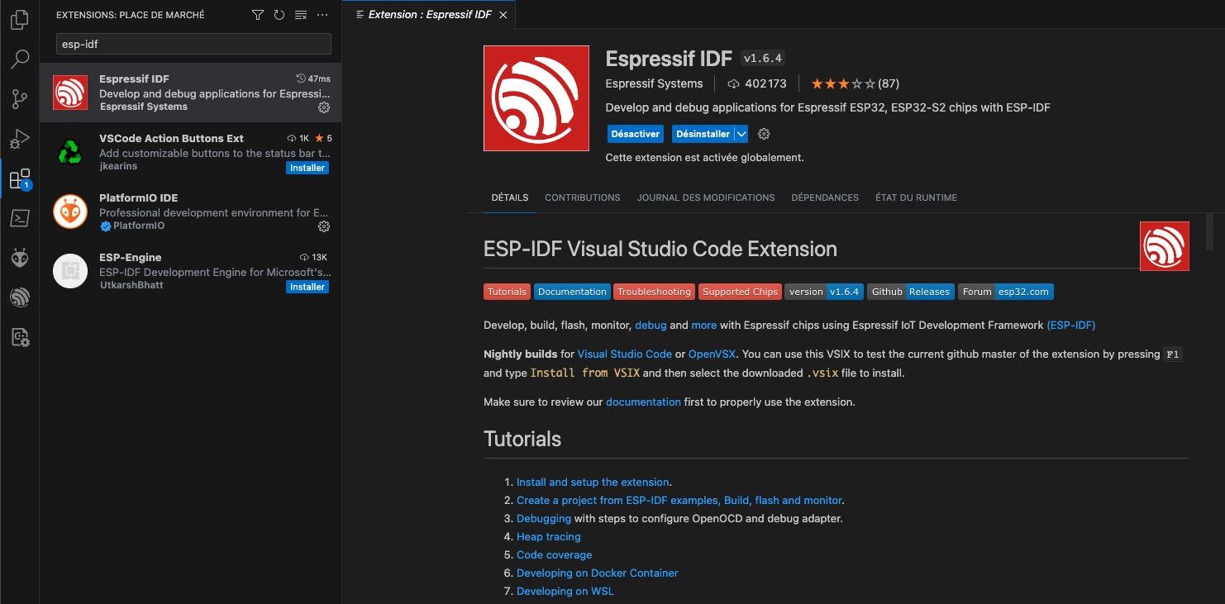Click PlatformIO IDE orange ant icon
Screen dimensions: 1225x604
[x=70, y=212]
